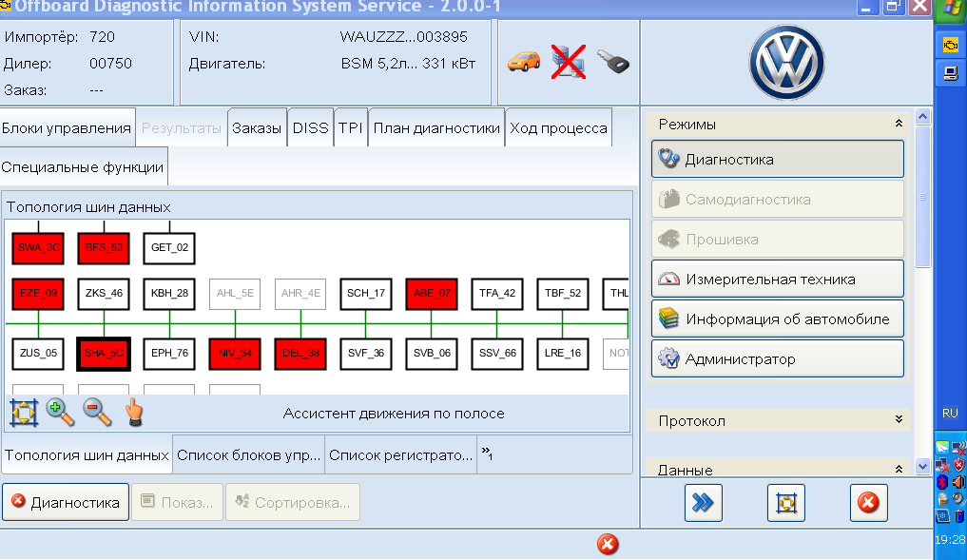Click the Измерительная техника mode button
This screenshot has height=560, width=967.
(777, 280)
